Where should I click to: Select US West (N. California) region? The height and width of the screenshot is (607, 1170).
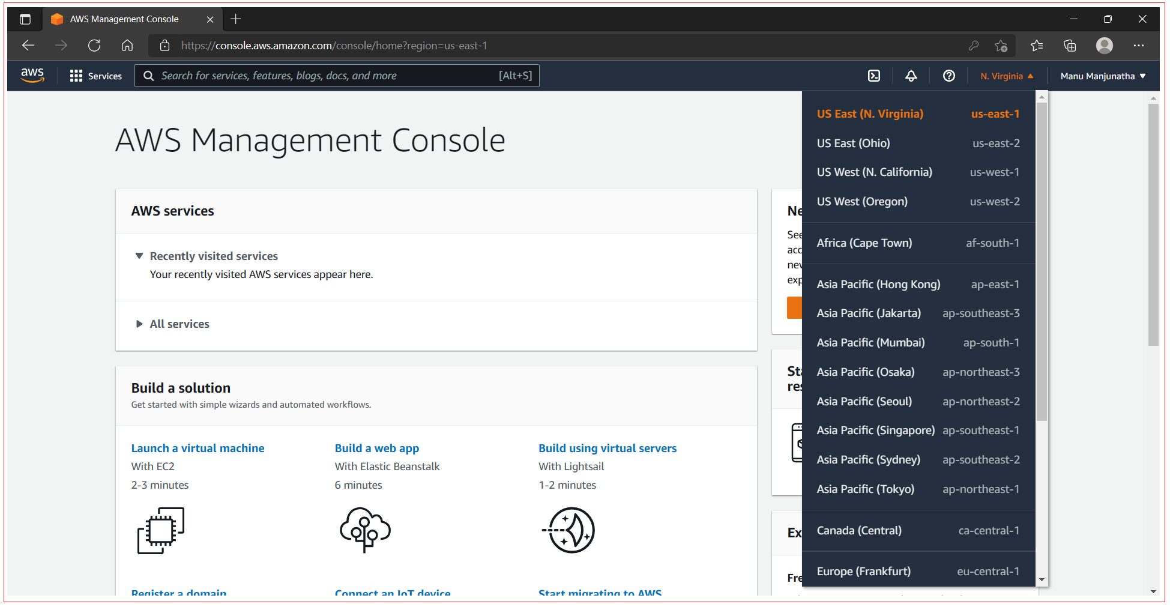pos(918,172)
